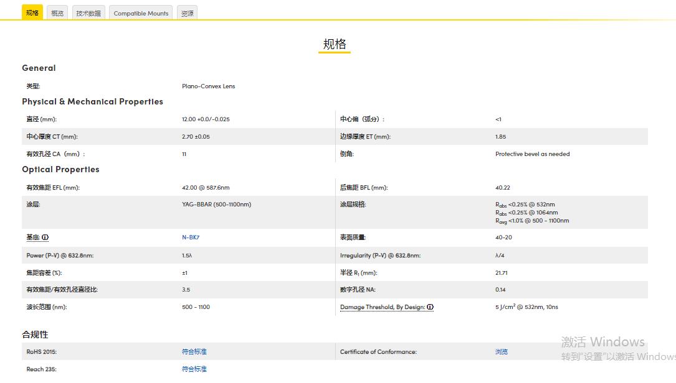The image size is (676, 383).
Task: Click the Damage Threshold, By Design label
Action: coord(382,307)
